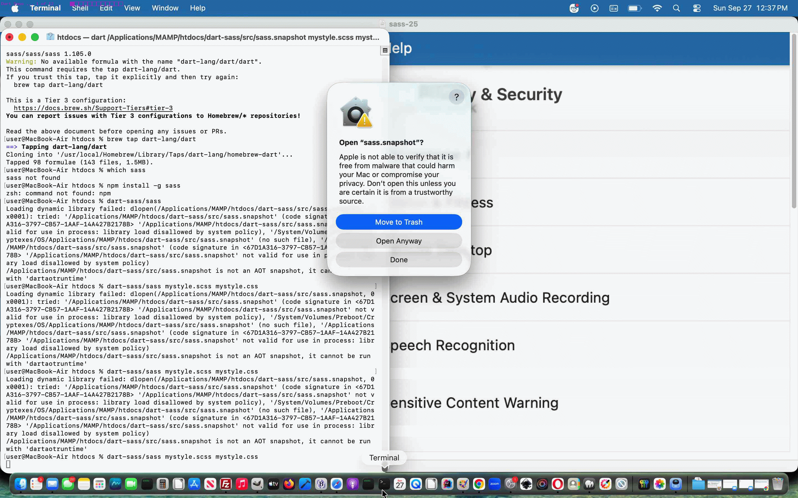798x498 pixels.
Task: Click the MAMP elephant Dock icon
Action: pyautogui.click(x=590, y=484)
